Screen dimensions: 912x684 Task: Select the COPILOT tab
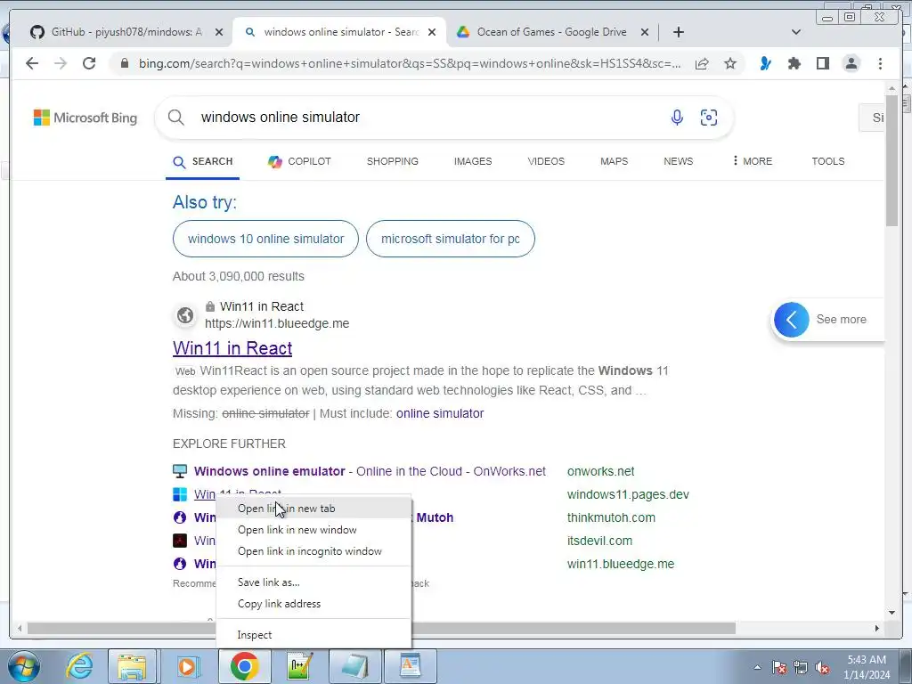tap(299, 162)
